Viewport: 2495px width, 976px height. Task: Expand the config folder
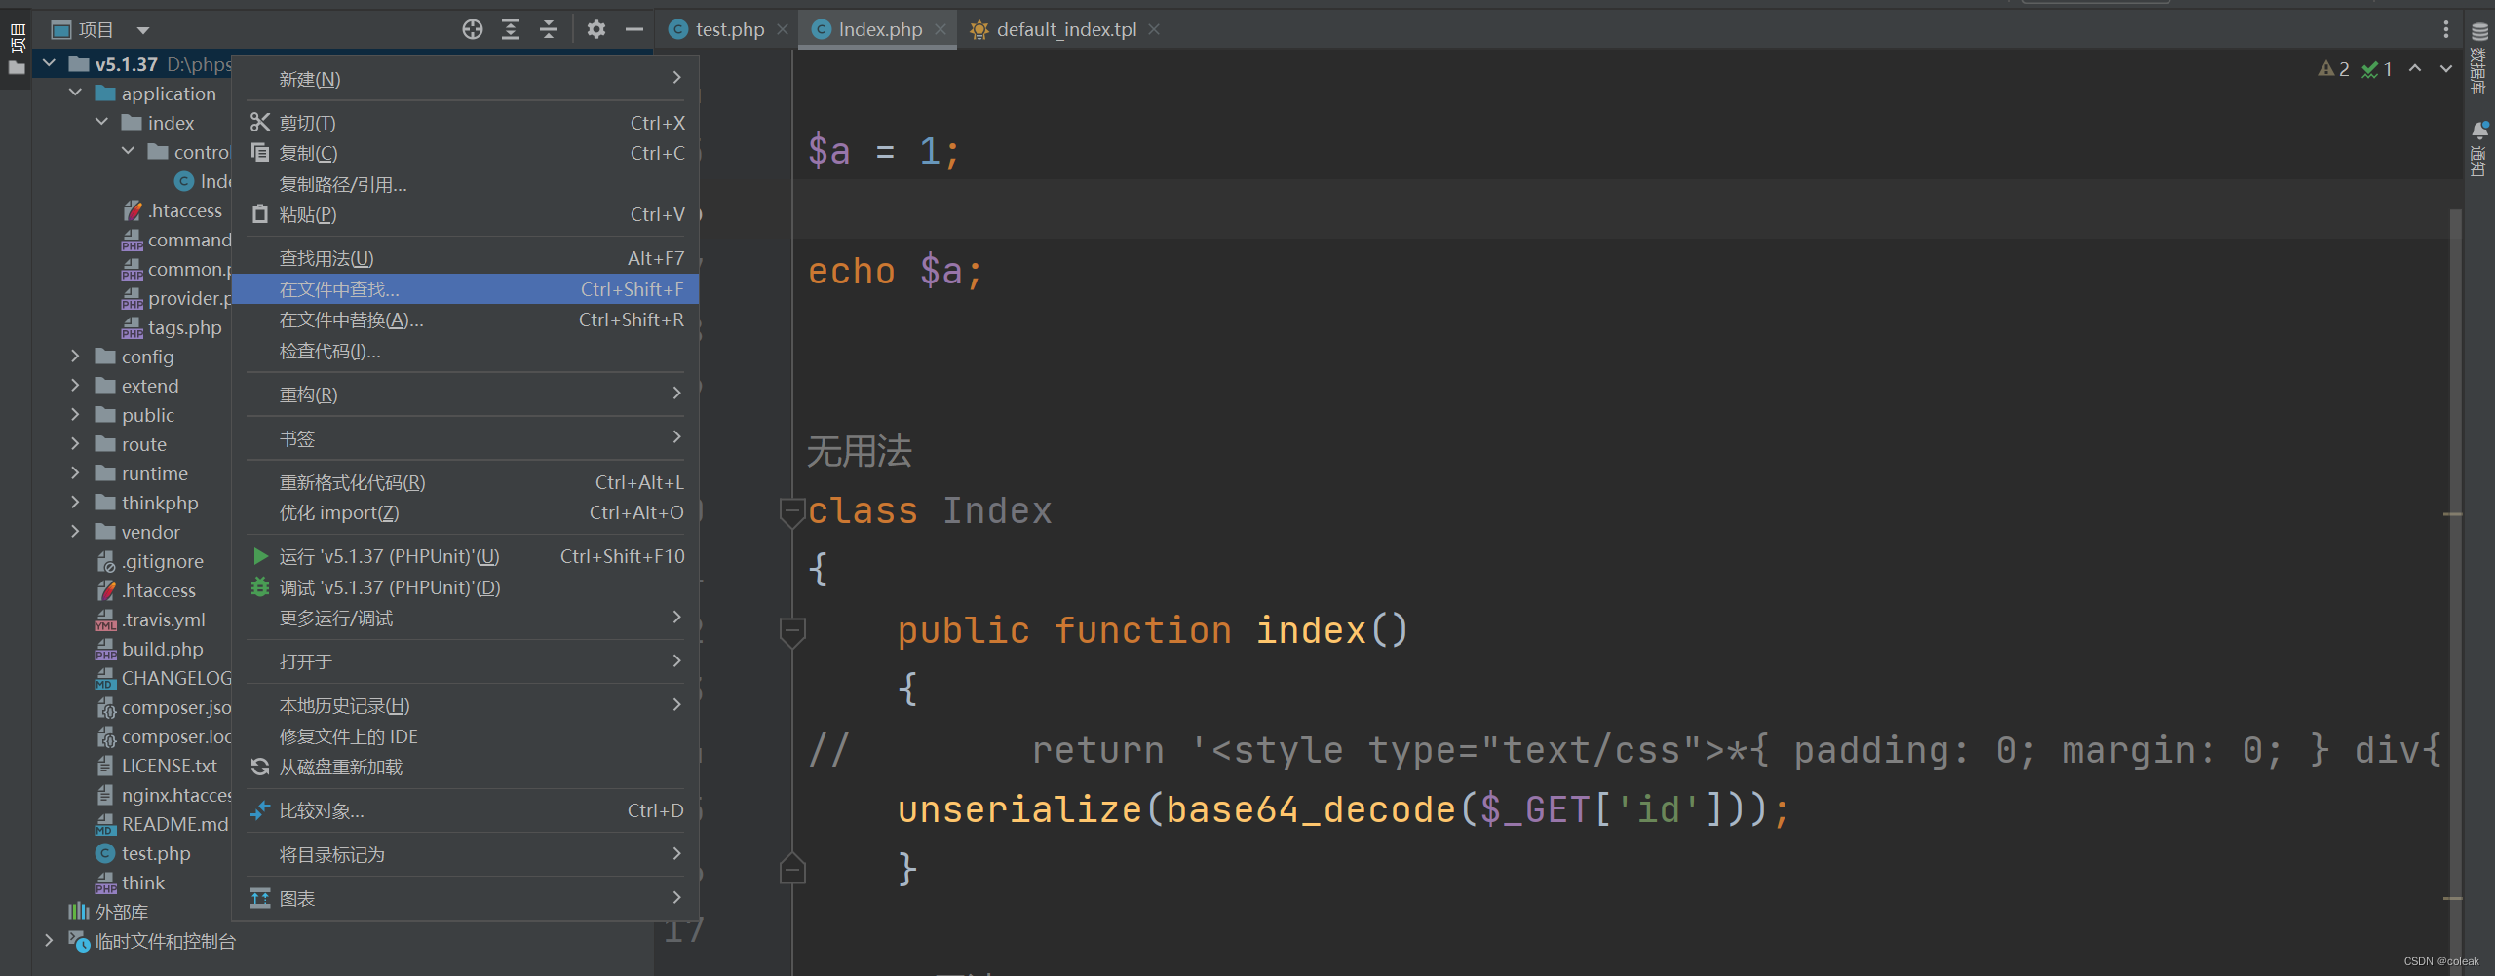click(x=75, y=357)
